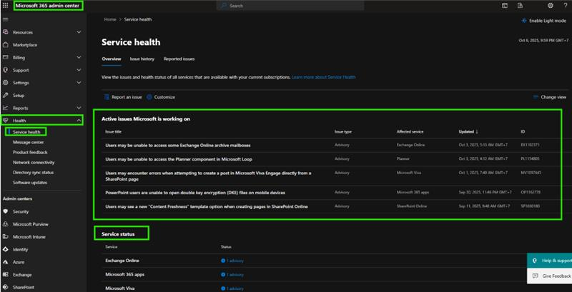Sort by the Updated column arrow
The height and width of the screenshot is (292, 572).
point(477,132)
